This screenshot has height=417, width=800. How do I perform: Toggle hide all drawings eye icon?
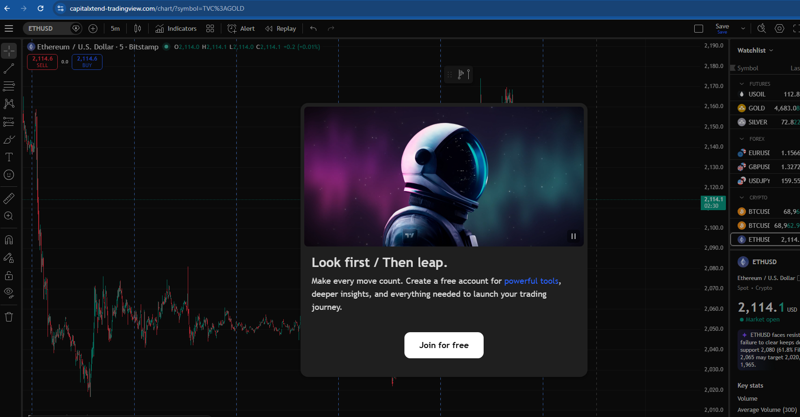click(9, 293)
